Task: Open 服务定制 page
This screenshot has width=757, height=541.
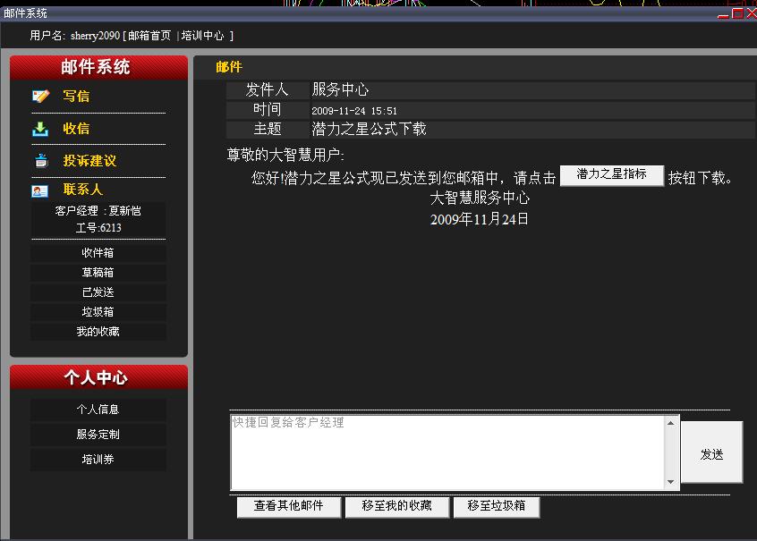Action: coord(98,435)
